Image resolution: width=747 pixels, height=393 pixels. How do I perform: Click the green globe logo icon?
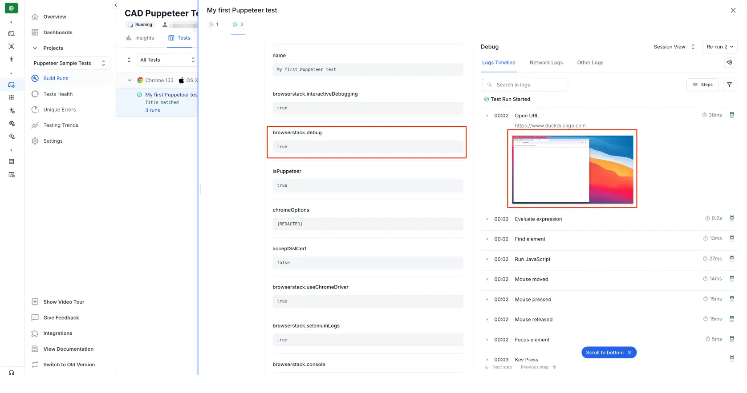11,8
